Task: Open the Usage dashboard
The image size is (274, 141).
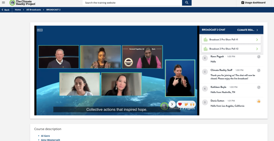Action: 253,3
